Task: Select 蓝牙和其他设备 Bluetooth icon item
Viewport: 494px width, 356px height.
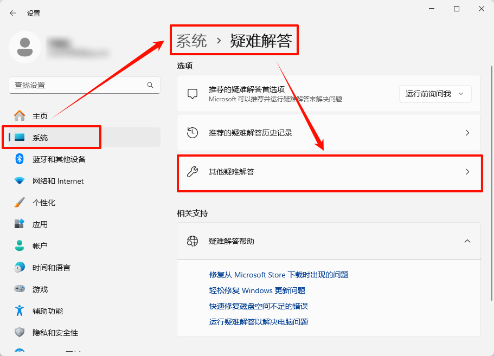Action: point(20,159)
